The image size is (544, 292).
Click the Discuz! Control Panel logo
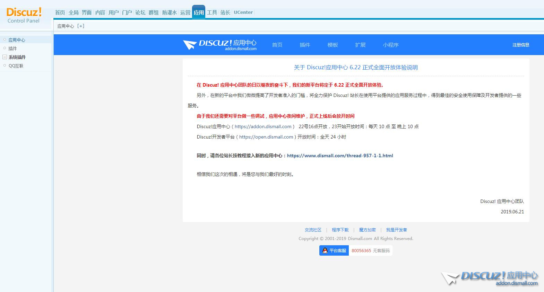pos(24,16)
